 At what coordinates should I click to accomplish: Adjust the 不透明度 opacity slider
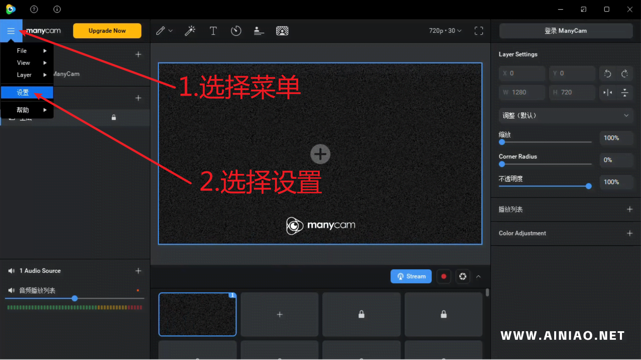click(x=545, y=186)
